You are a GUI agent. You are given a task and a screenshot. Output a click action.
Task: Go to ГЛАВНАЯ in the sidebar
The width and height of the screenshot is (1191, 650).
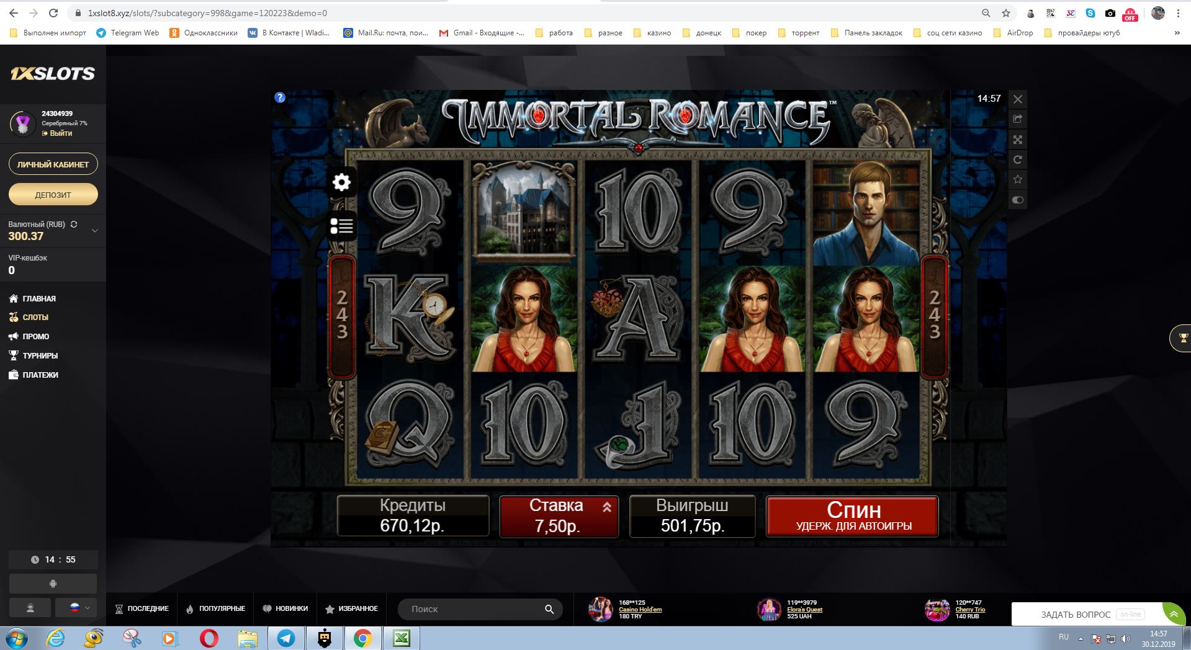[33, 298]
